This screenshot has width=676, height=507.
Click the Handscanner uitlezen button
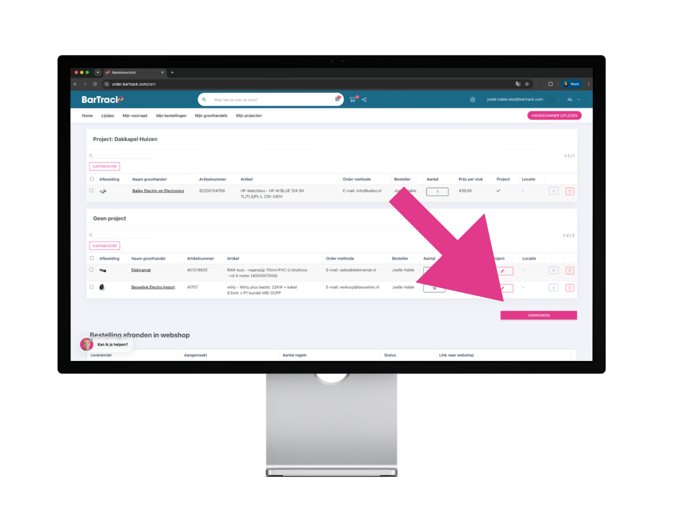pos(554,115)
